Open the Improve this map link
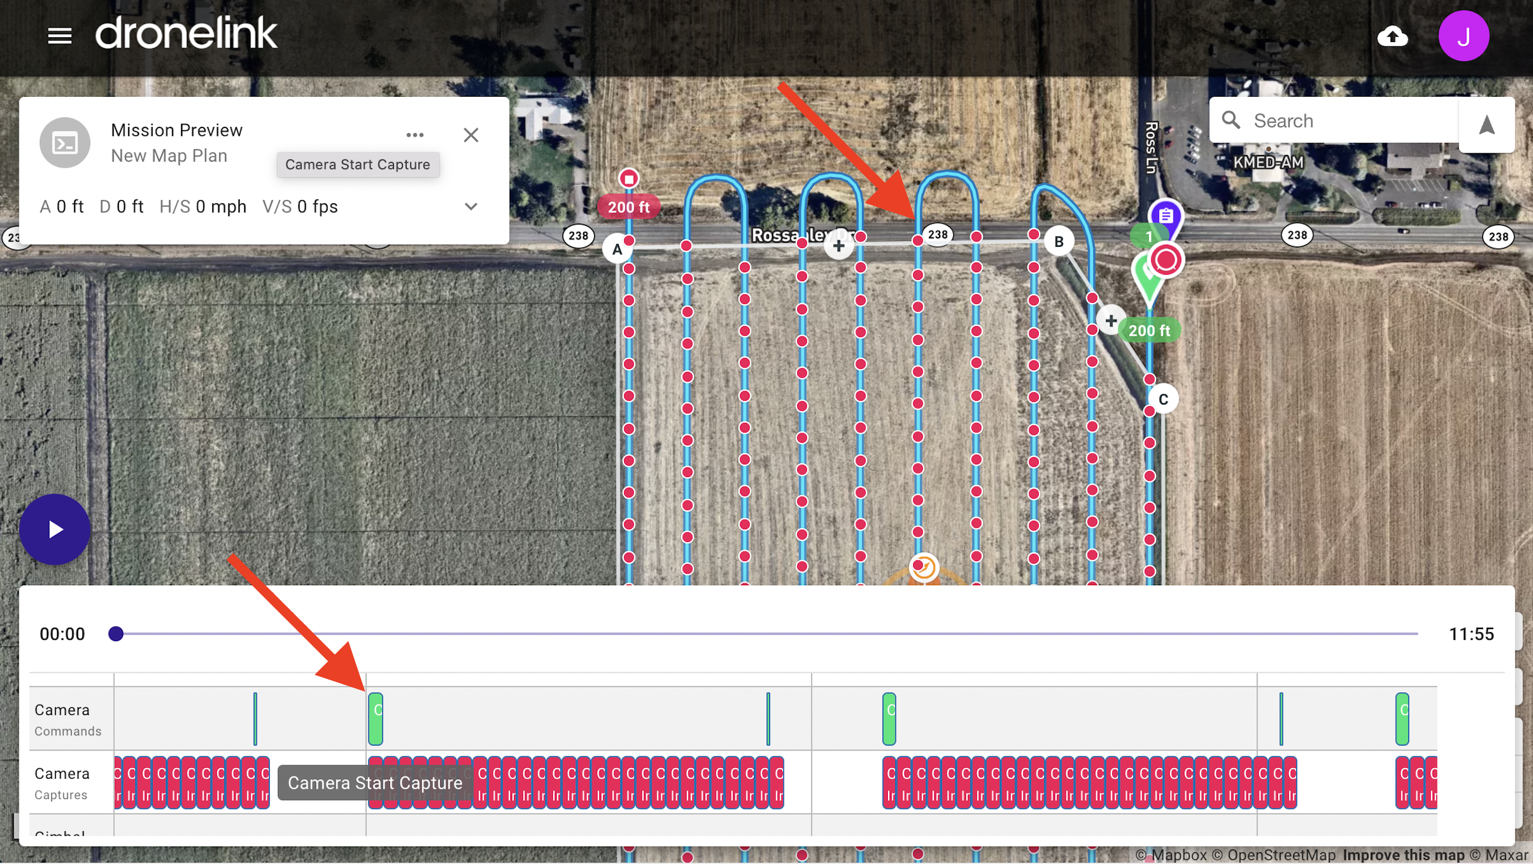1533x864 pixels. 1403,855
